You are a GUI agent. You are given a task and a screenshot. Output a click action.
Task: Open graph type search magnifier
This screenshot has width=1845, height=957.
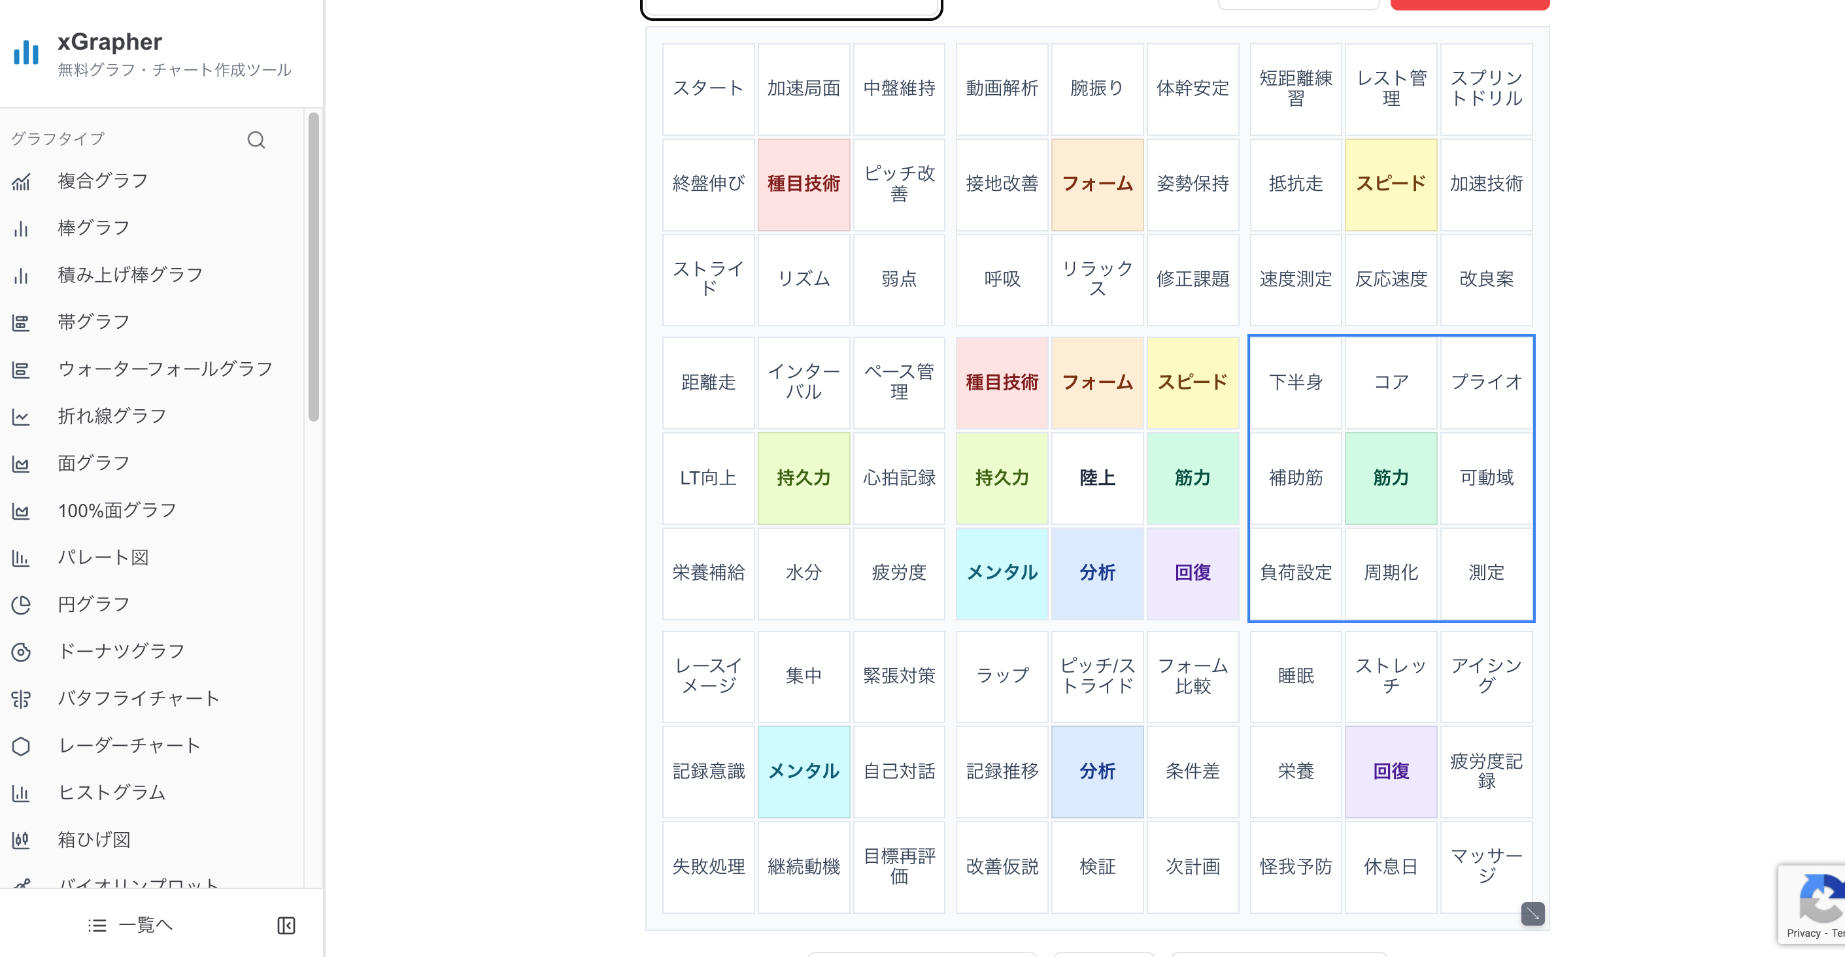(x=256, y=140)
